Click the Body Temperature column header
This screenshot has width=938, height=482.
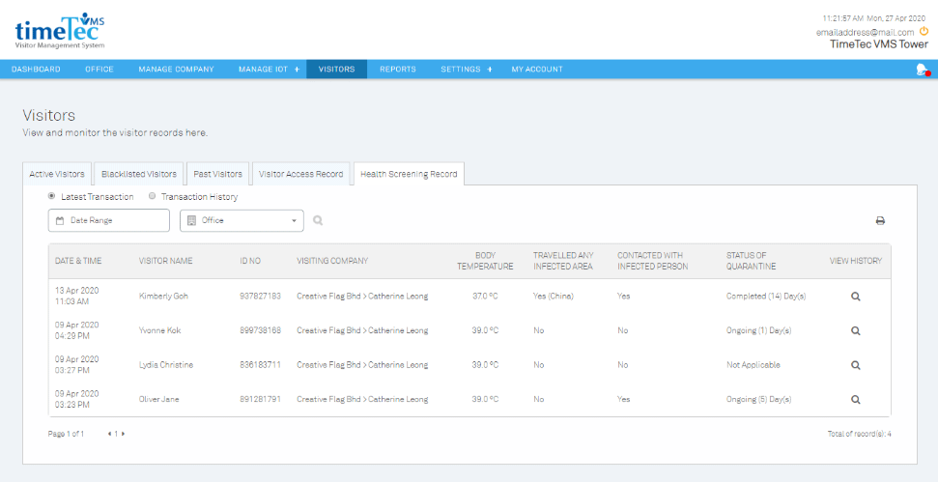click(485, 261)
